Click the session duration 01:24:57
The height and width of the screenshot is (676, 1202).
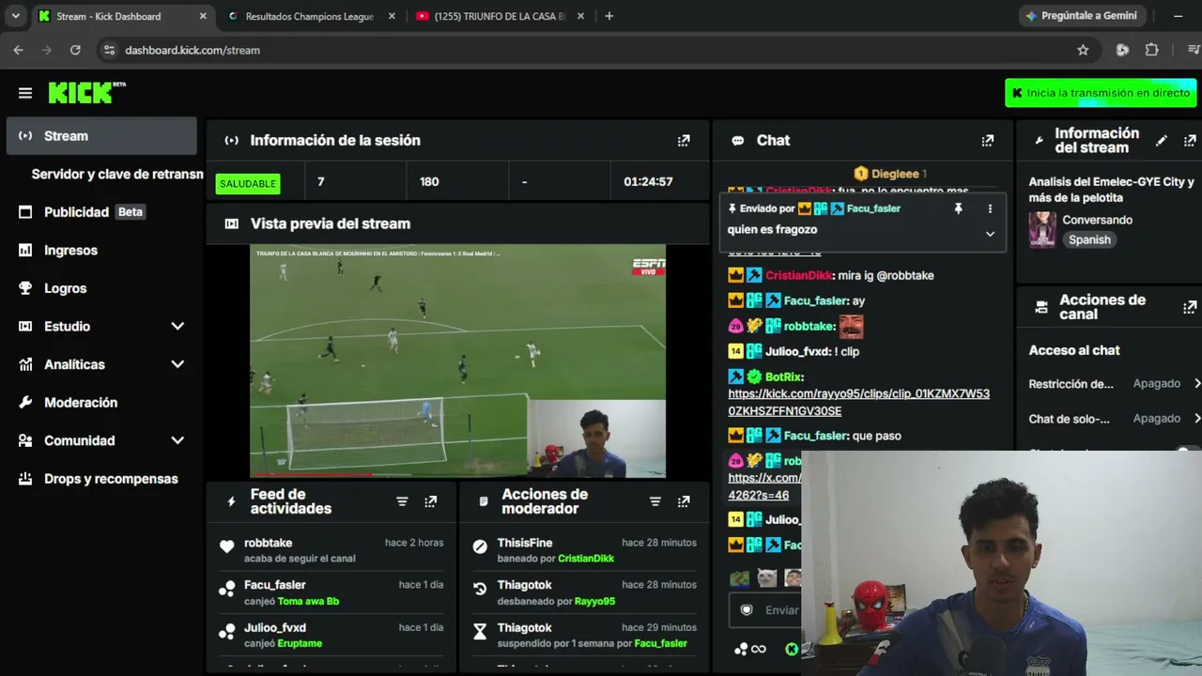pyautogui.click(x=648, y=182)
